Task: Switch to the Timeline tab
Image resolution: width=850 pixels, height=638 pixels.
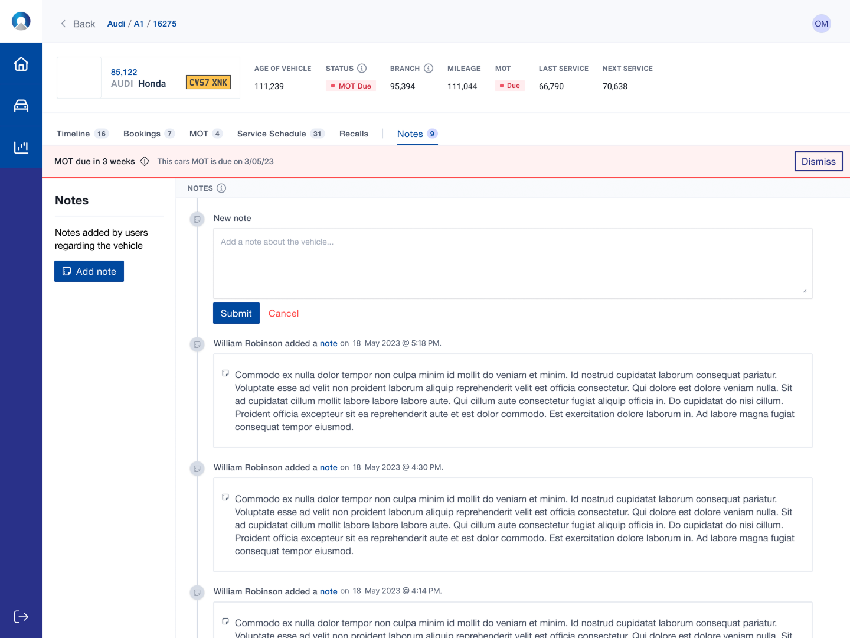Action: (x=73, y=134)
